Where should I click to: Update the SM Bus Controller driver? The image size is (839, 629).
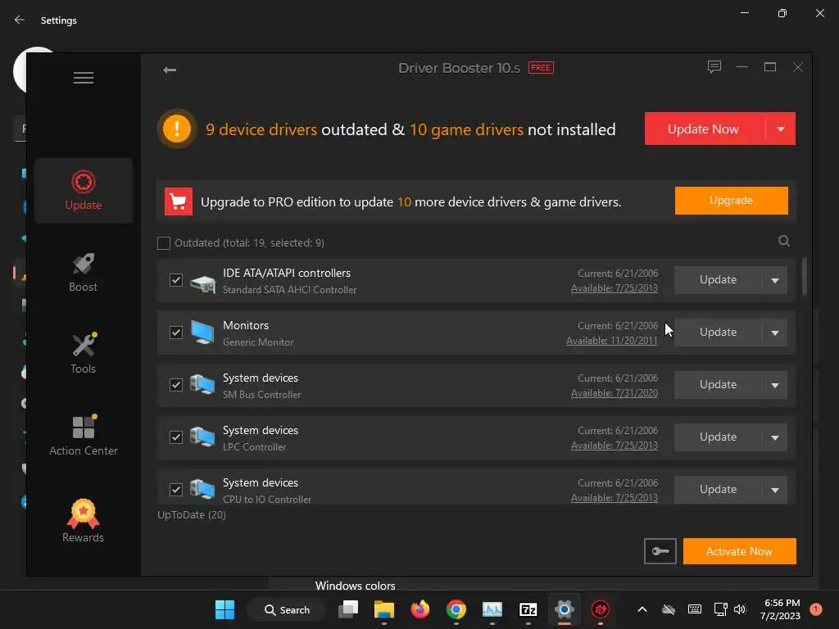(718, 385)
